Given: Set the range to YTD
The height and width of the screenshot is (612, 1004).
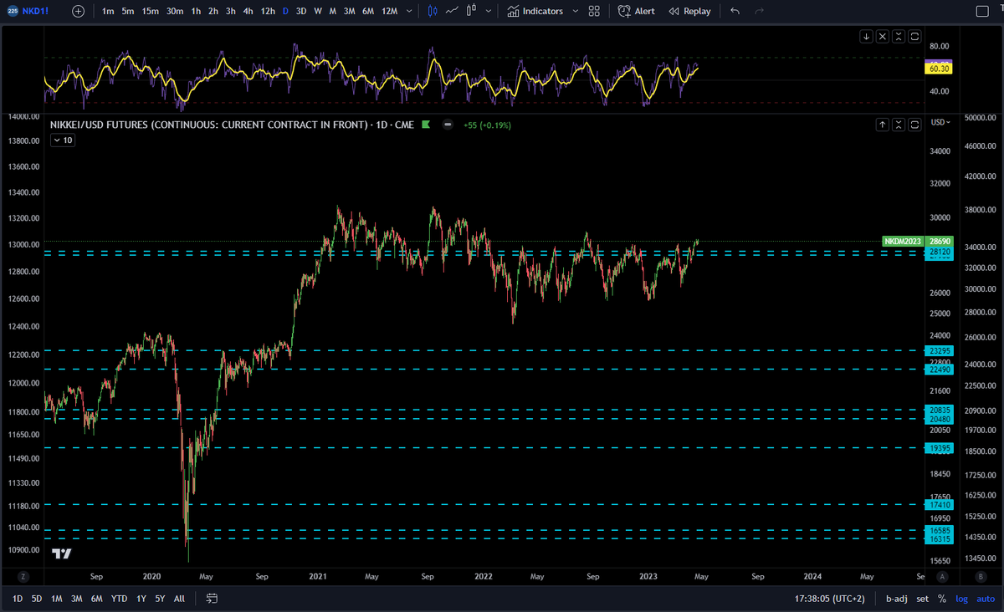Looking at the screenshot, I should 120,599.
